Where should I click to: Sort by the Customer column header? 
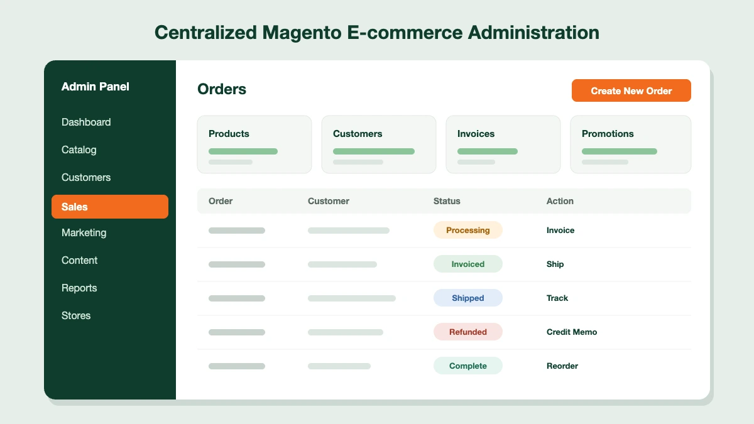pos(329,201)
